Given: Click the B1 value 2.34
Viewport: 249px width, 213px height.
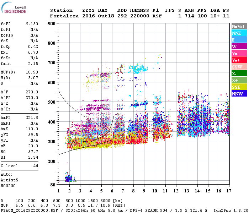Looking at the screenshot, I should pos(33,157).
